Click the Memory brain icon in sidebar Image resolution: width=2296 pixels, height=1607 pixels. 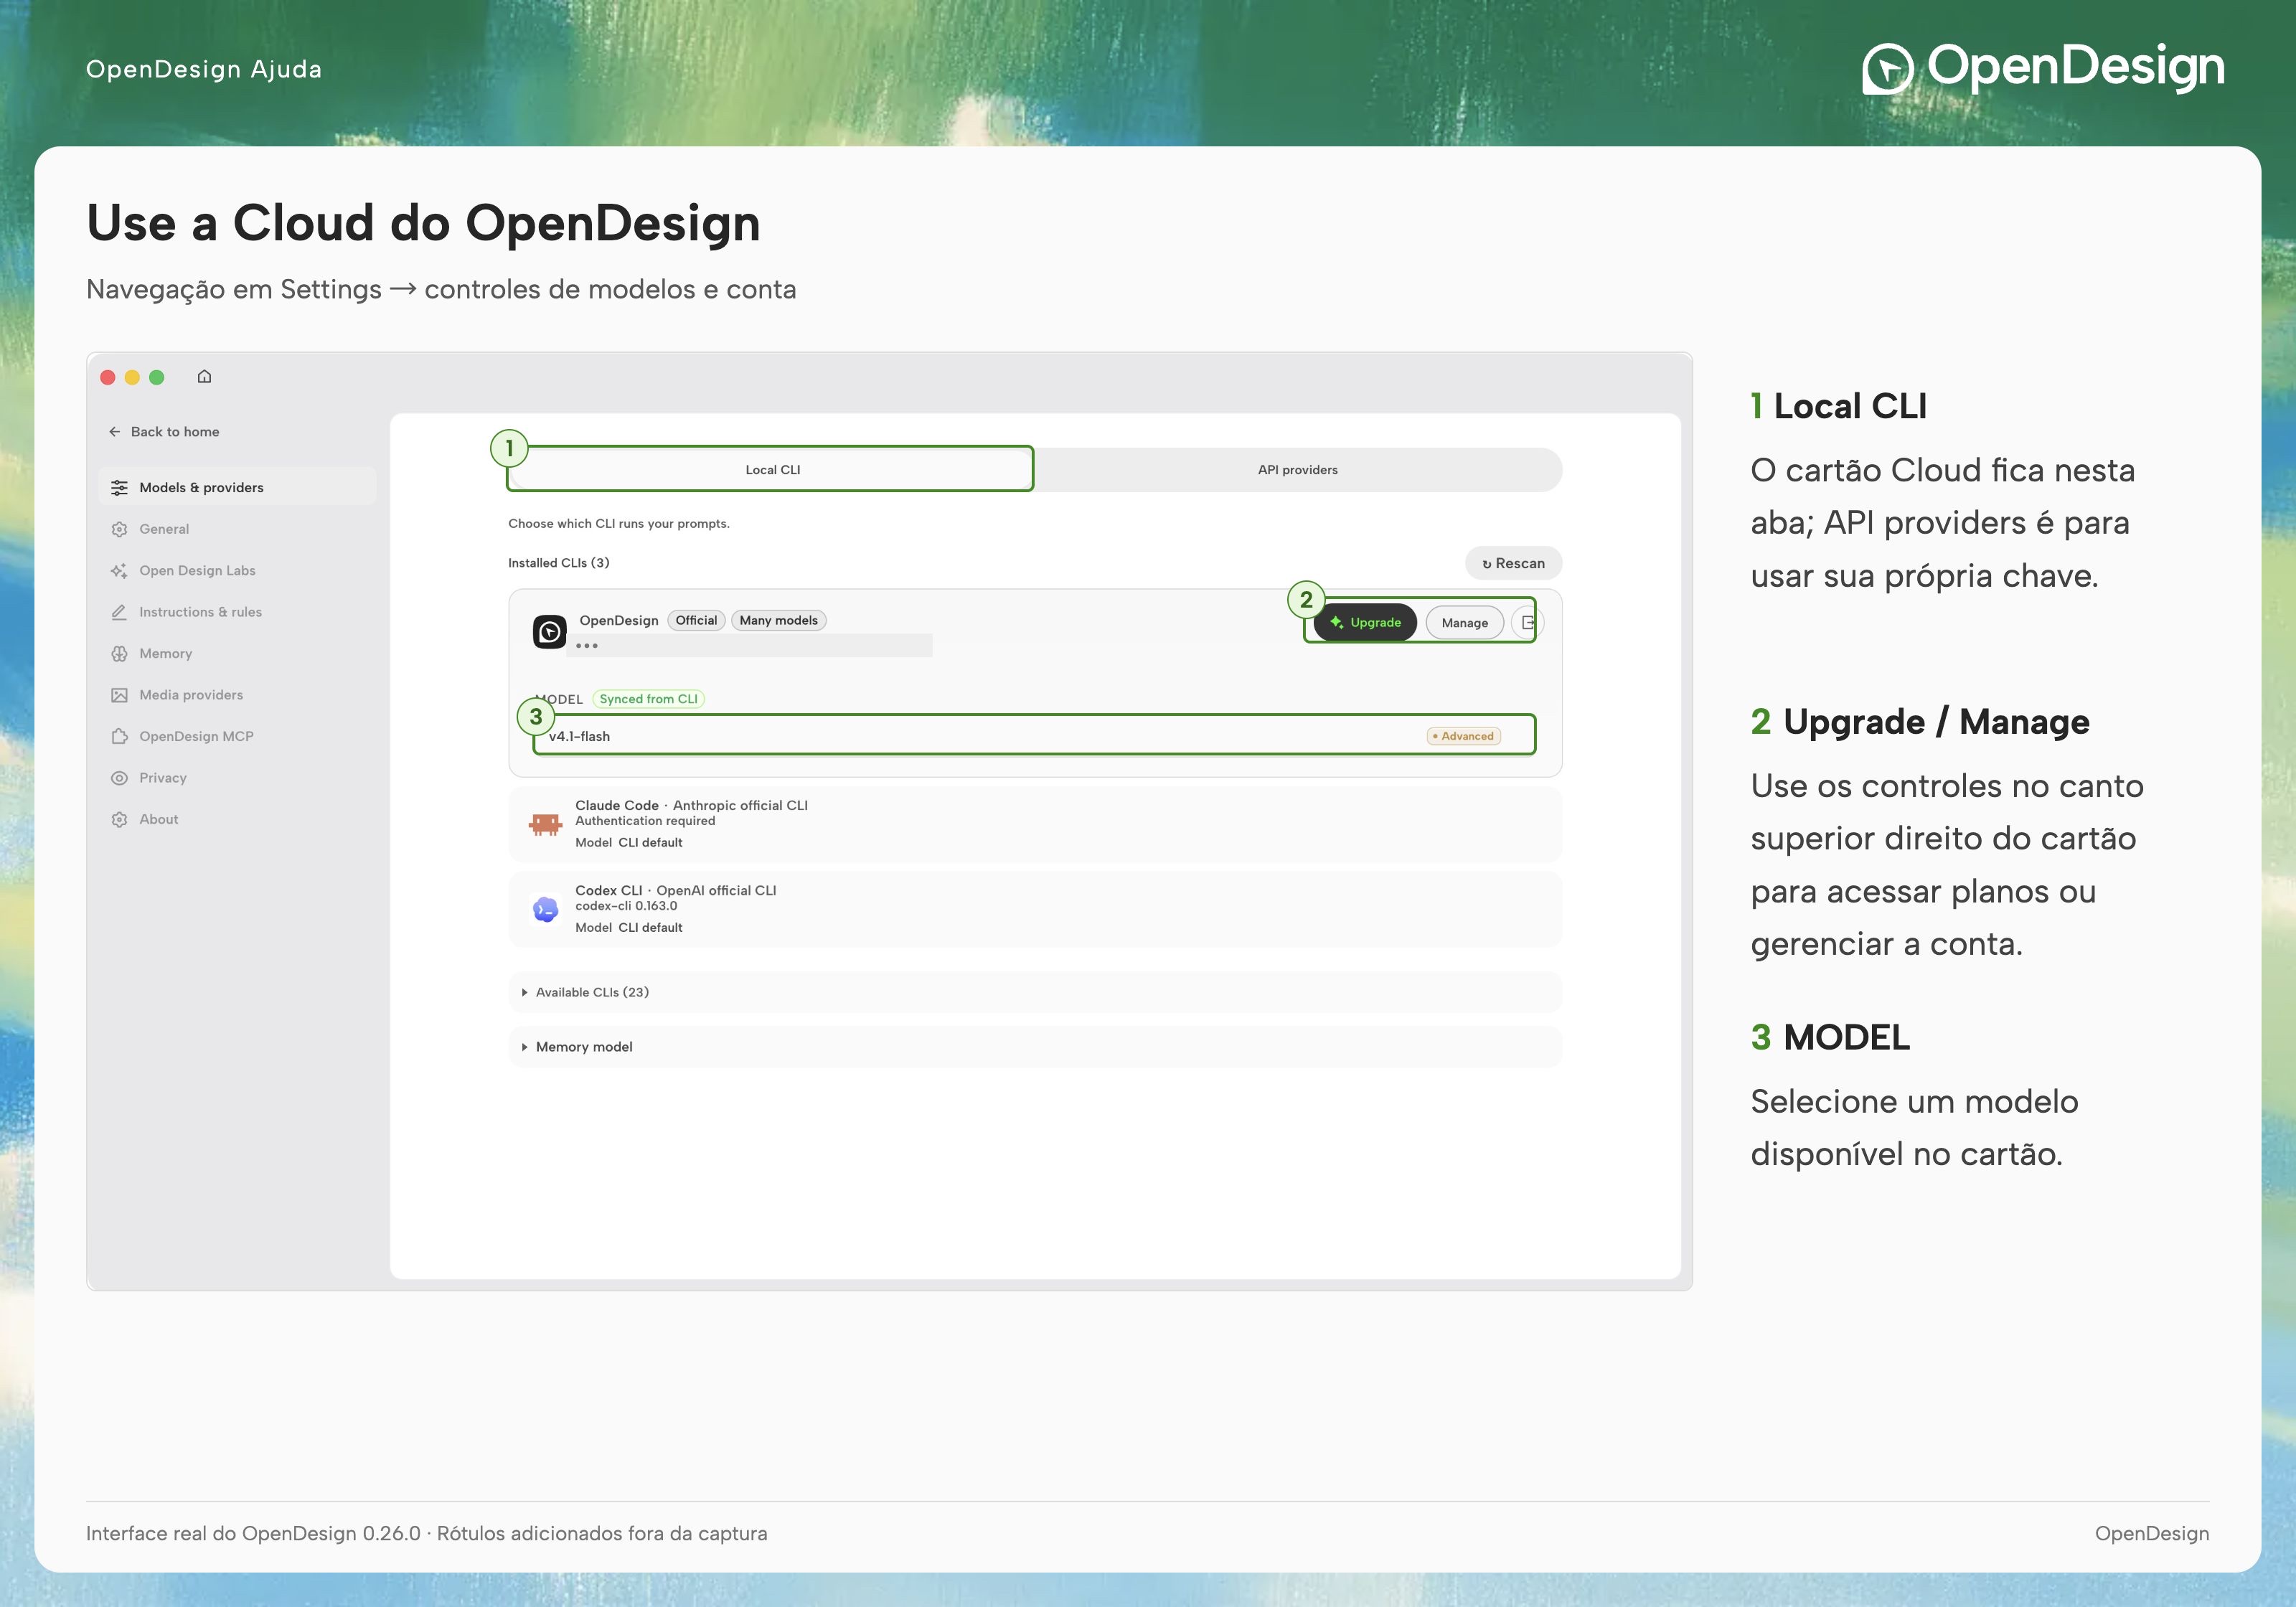119,654
